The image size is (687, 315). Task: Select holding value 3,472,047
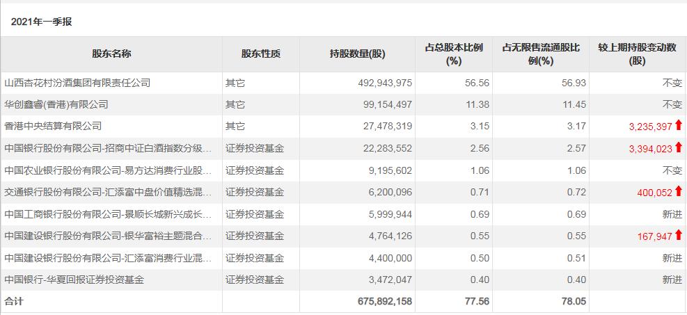point(390,280)
